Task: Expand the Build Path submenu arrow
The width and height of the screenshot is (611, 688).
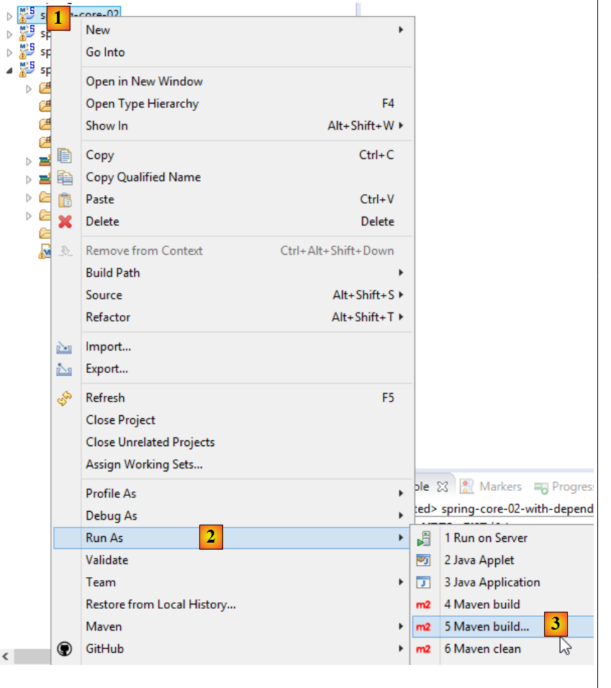Action: pos(401,273)
